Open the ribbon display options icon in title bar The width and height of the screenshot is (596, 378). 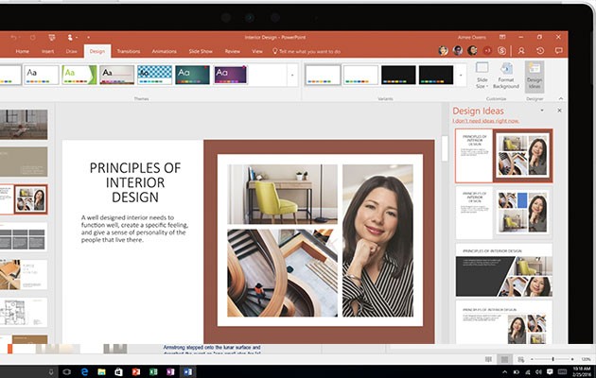coord(502,37)
